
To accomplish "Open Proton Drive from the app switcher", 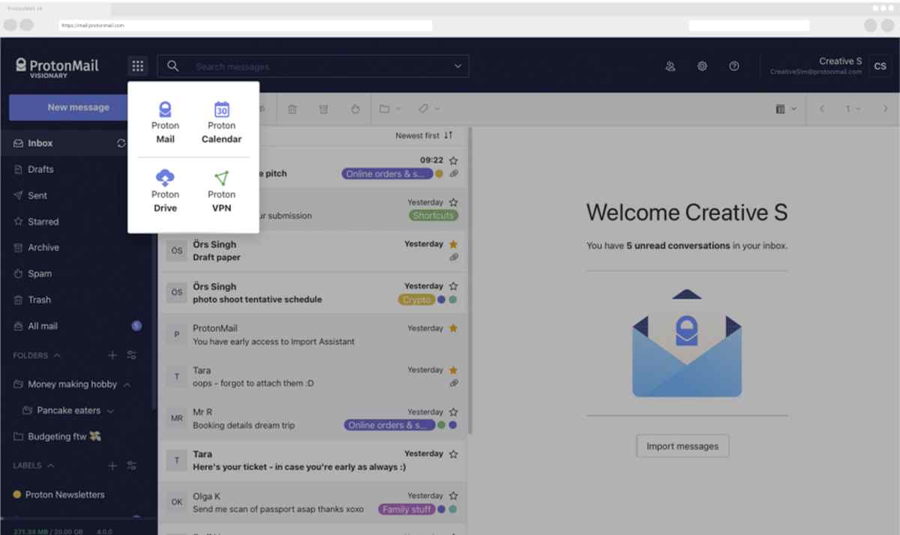I will pos(165,191).
